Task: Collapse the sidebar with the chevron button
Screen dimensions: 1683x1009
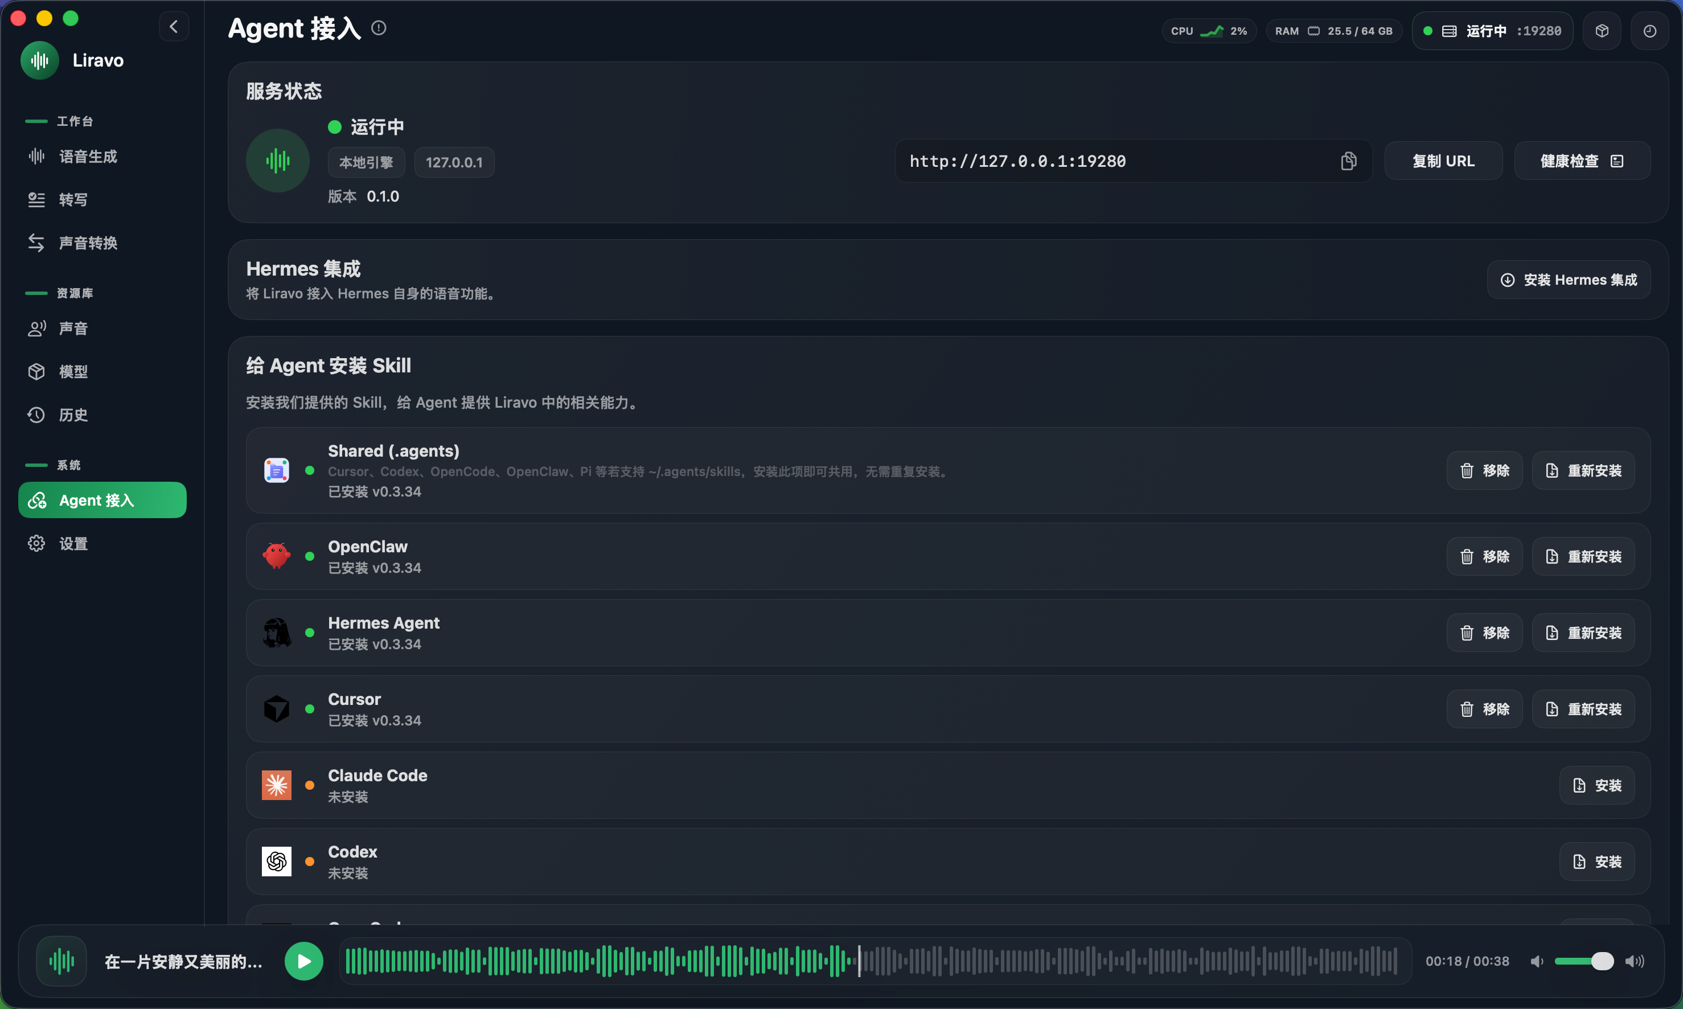Action: tap(174, 27)
